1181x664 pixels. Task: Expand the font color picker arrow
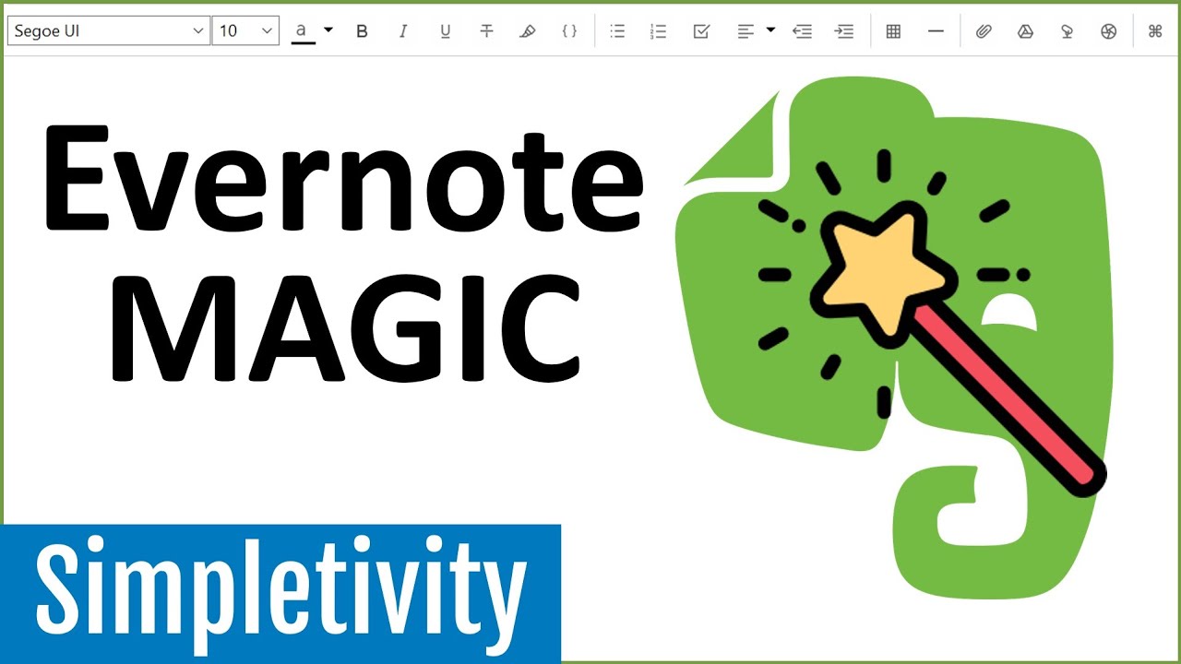point(328,30)
